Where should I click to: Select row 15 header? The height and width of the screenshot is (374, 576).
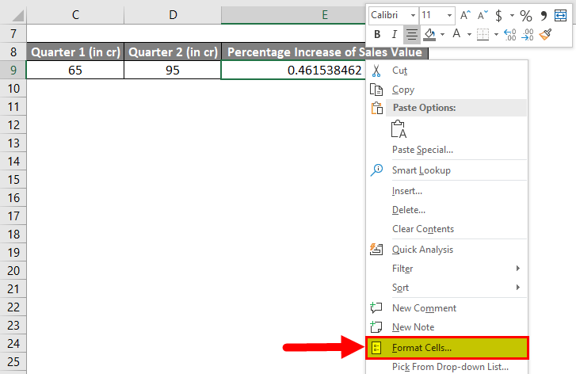pyautogui.click(x=13, y=179)
